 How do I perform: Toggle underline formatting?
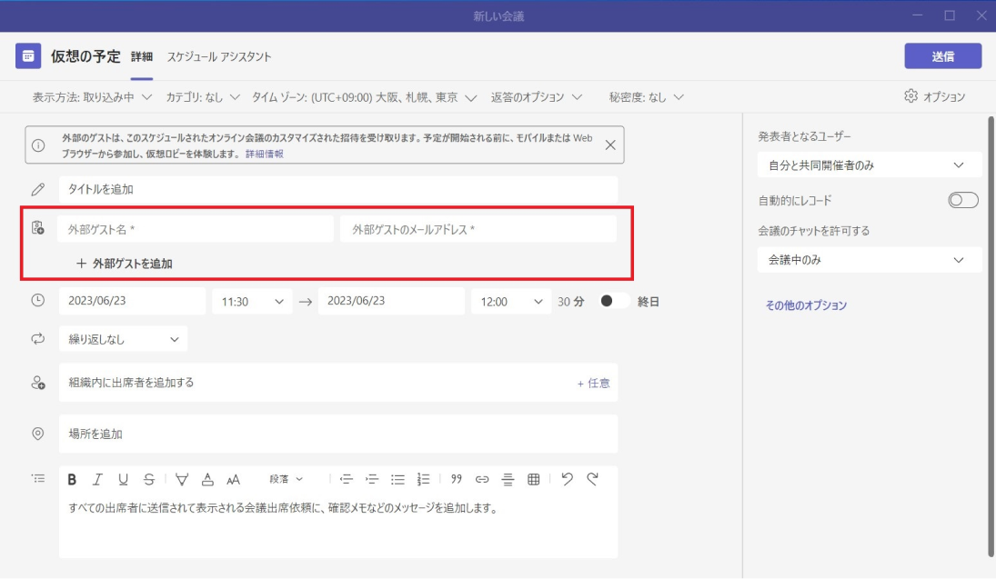pos(123,479)
